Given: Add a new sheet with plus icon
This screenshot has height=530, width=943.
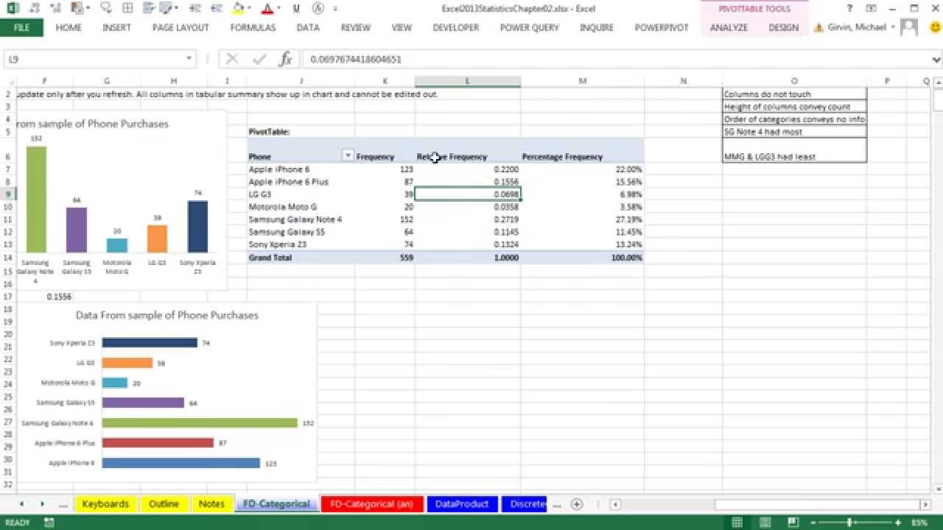Looking at the screenshot, I should [x=577, y=504].
